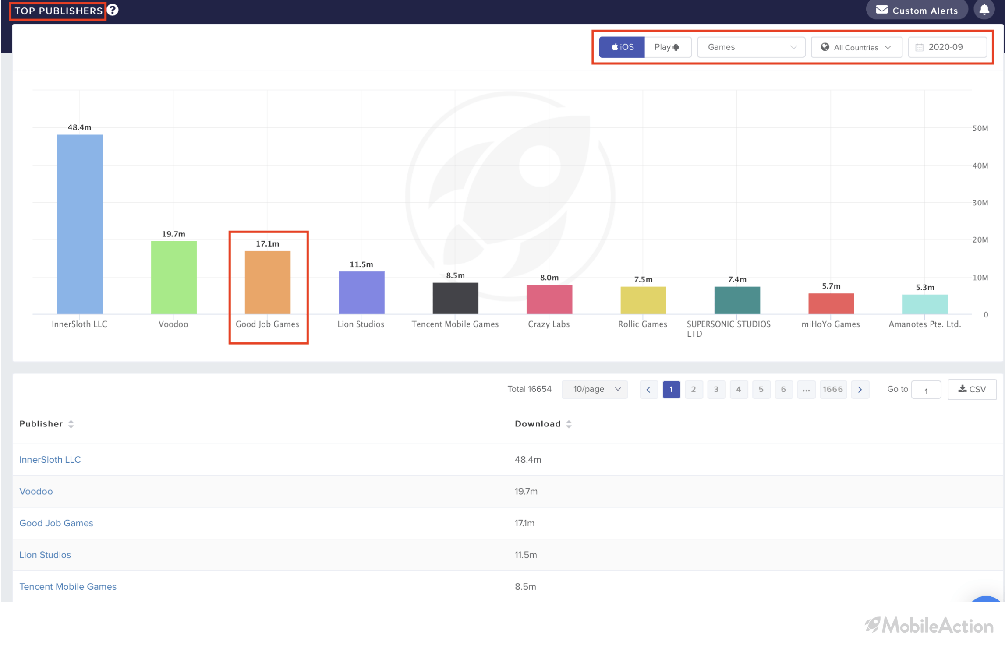This screenshot has width=1005, height=655.
Task: Click the Crazy Labs pink bar
Action: click(549, 299)
